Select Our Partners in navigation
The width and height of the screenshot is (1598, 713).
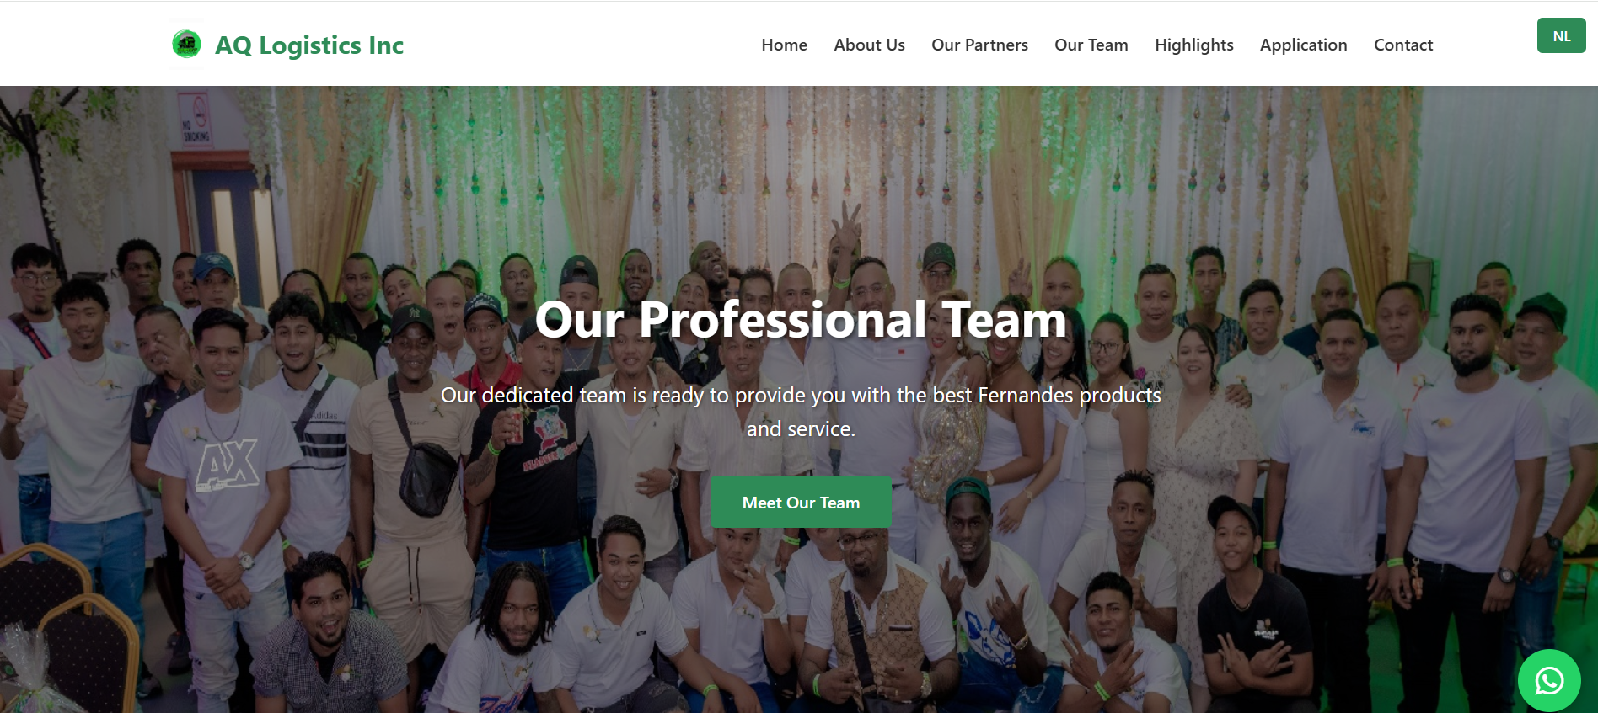click(979, 45)
